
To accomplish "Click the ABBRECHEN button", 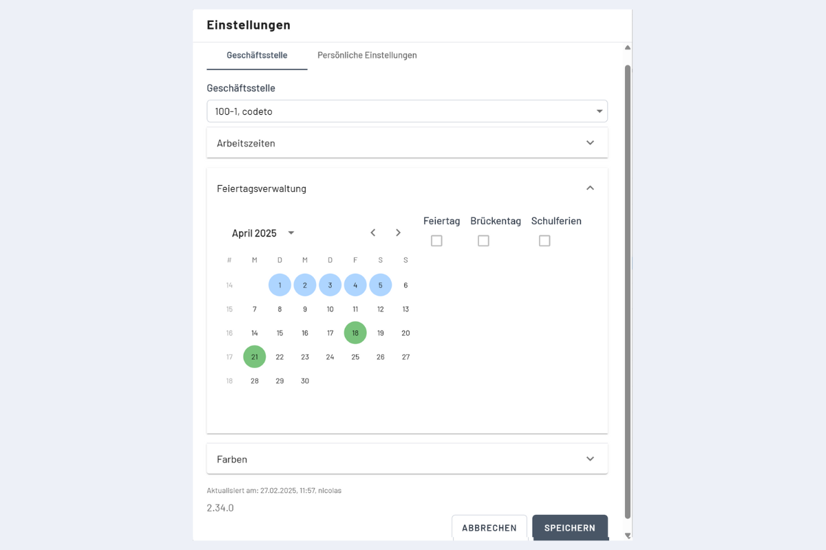I will point(489,528).
